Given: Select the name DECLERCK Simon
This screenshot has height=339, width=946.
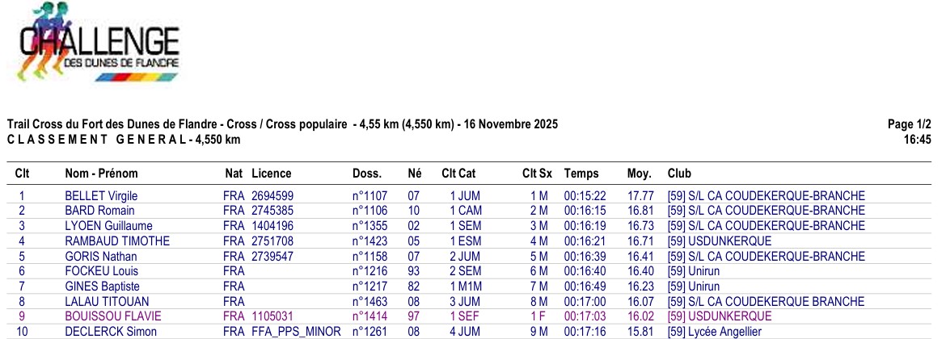Looking at the screenshot, I should coord(111,331).
